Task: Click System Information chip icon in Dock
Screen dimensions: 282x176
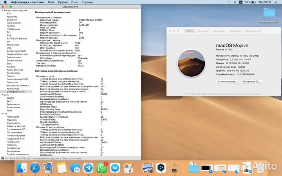Action: (174, 168)
